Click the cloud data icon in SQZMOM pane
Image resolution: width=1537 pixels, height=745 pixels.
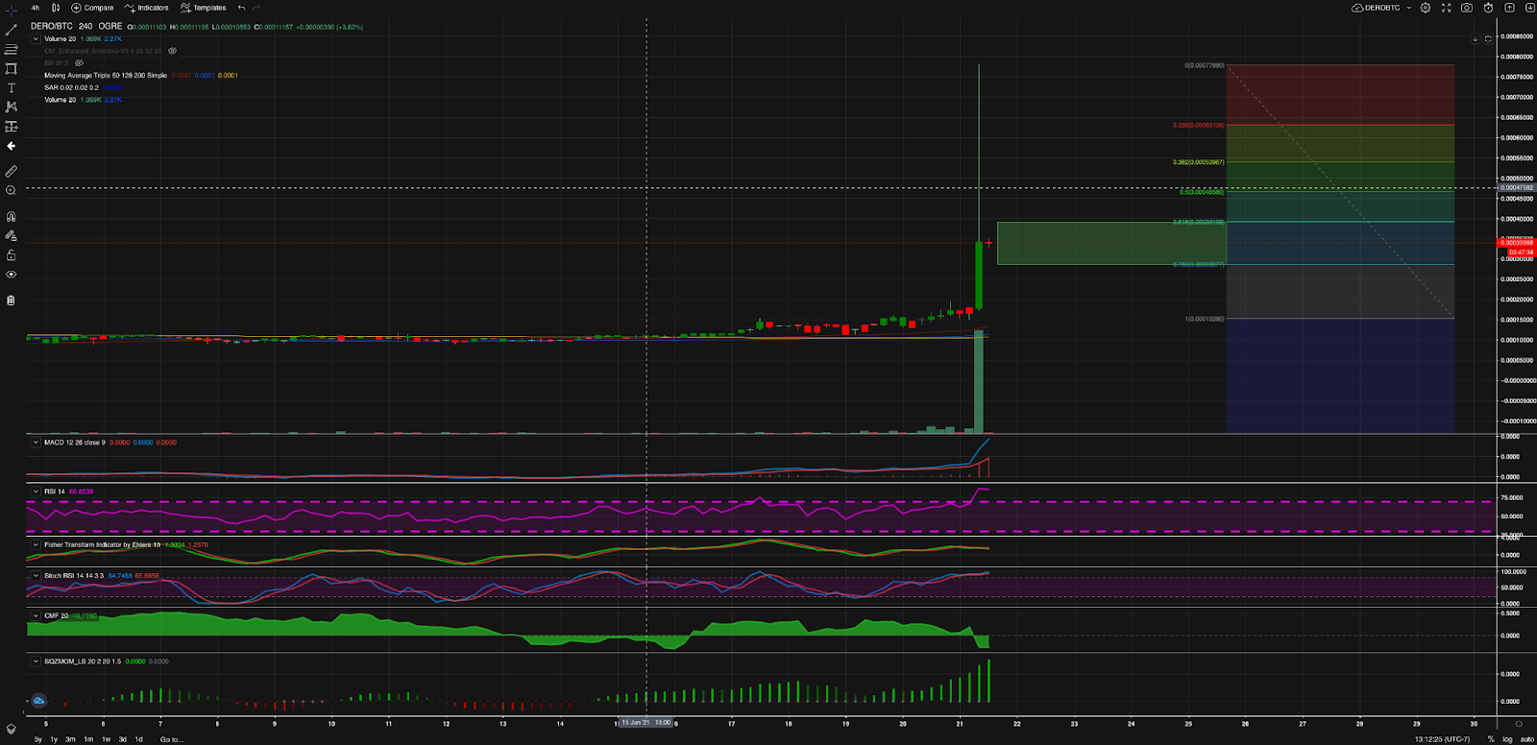coord(38,702)
